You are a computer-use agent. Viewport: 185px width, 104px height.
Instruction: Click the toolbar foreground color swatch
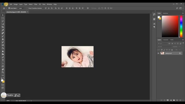point(2,80)
